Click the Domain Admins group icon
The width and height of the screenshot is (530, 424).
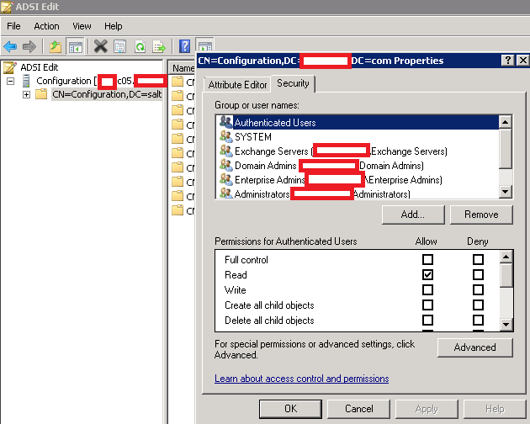(225, 166)
